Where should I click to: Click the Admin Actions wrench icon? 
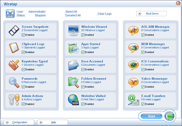click(14, 100)
